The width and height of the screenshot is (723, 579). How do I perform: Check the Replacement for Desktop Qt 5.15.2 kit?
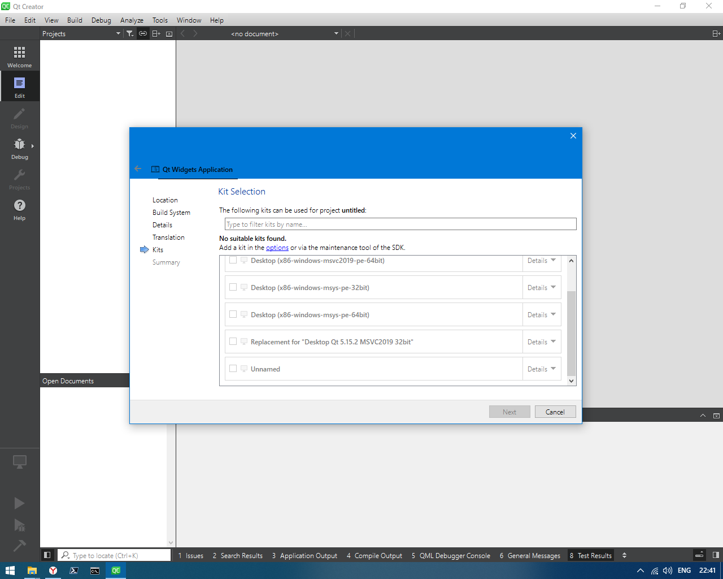(x=233, y=342)
